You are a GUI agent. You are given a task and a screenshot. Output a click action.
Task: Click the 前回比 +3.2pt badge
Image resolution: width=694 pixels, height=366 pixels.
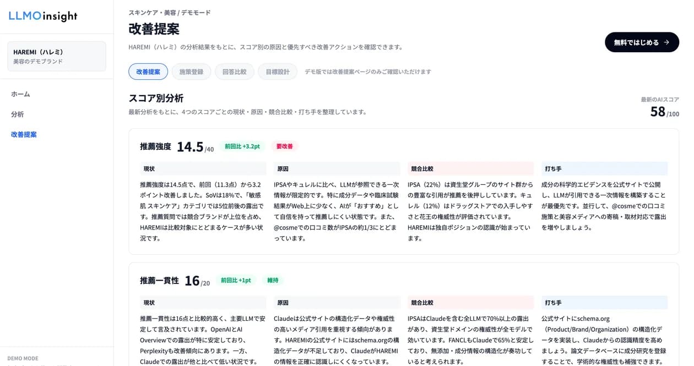coord(242,146)
